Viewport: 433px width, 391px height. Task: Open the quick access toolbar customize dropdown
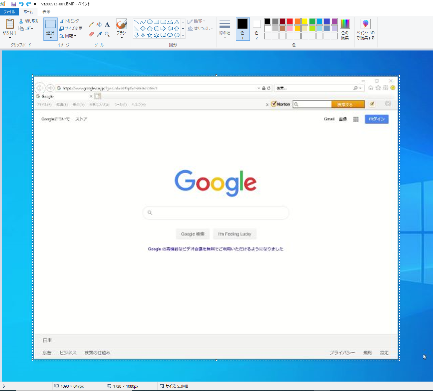click(x=35, y=4)
